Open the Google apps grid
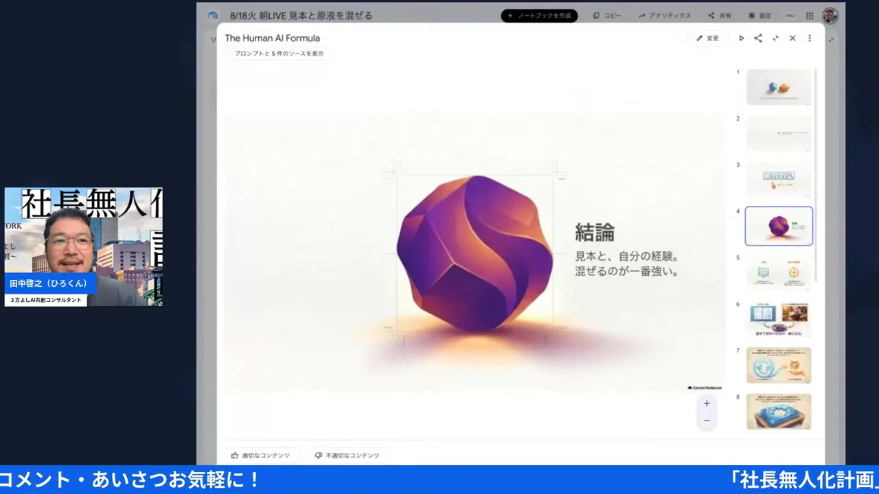 coord(810,16)
